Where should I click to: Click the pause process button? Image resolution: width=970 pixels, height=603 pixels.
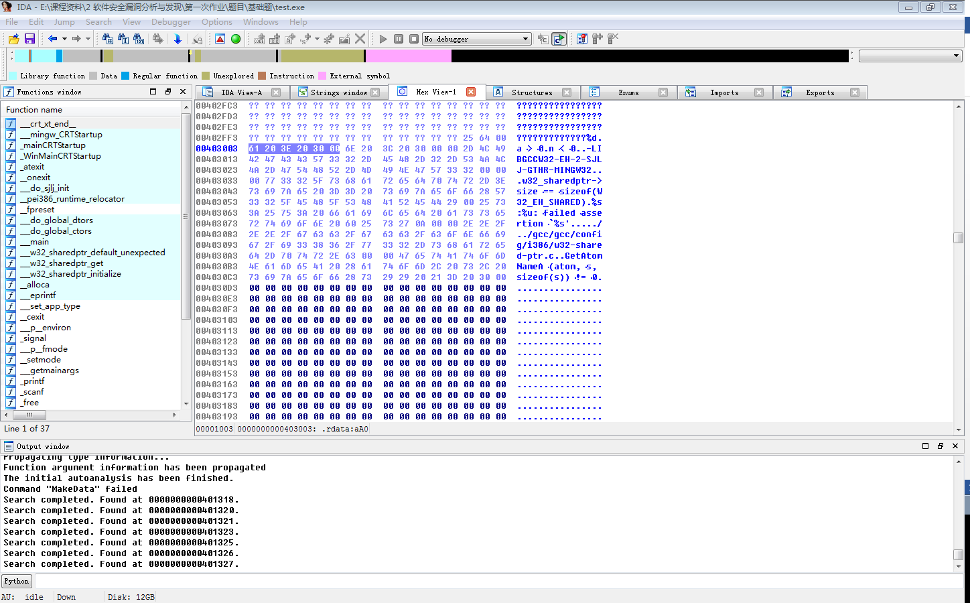(x=399, y=39)
